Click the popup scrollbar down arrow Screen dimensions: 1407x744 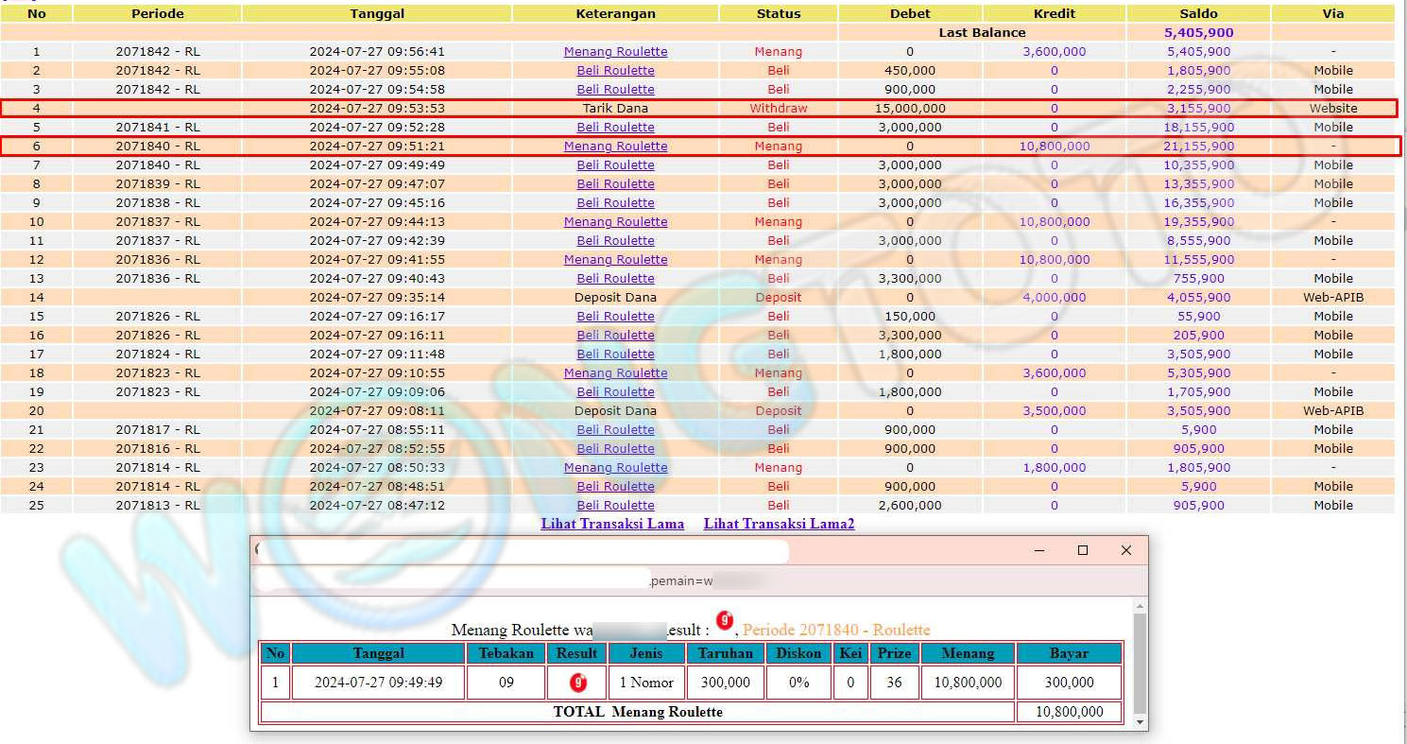tap(1140, 722)
